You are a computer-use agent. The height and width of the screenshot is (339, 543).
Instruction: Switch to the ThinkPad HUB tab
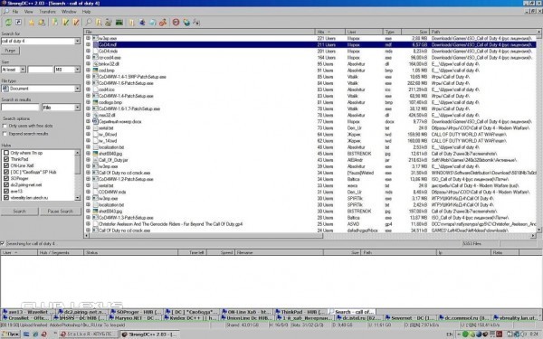tap(300, 312)
